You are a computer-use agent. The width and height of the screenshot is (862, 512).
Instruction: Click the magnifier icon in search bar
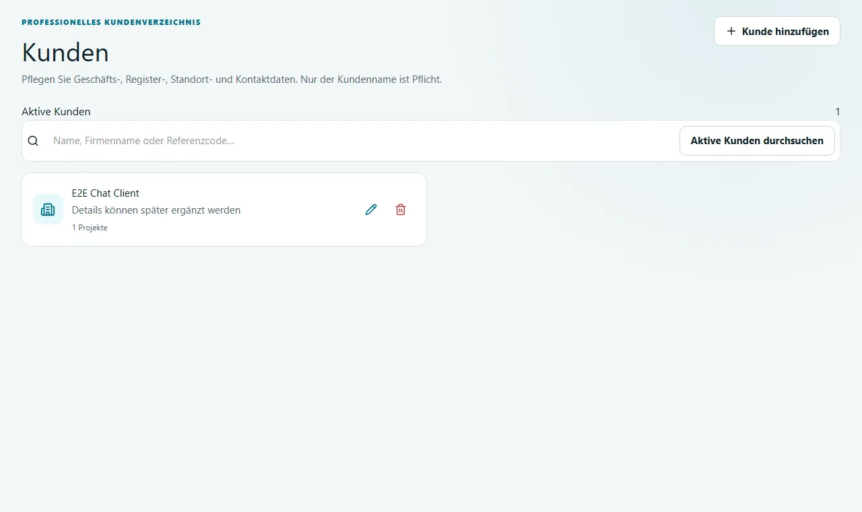click(x=33, y=141)
